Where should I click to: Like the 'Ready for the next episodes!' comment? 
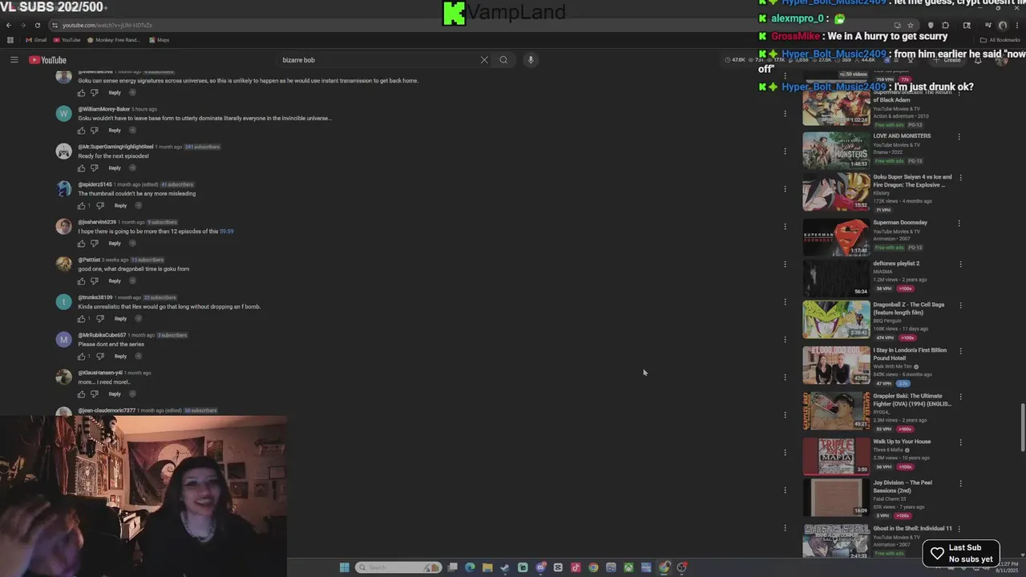[81, 168]
